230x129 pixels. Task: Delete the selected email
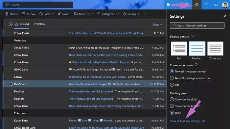(x=11, y=14)
